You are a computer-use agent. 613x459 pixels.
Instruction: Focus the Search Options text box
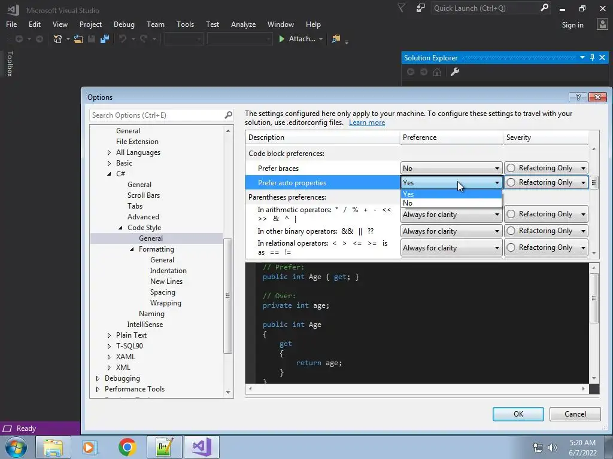point(157,115)
